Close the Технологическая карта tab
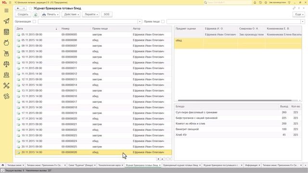The height and width of the screenshot is (173, 308). pos(122,165)
